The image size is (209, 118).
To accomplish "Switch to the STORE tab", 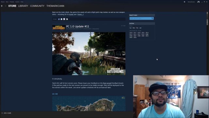I will [12, 6].
